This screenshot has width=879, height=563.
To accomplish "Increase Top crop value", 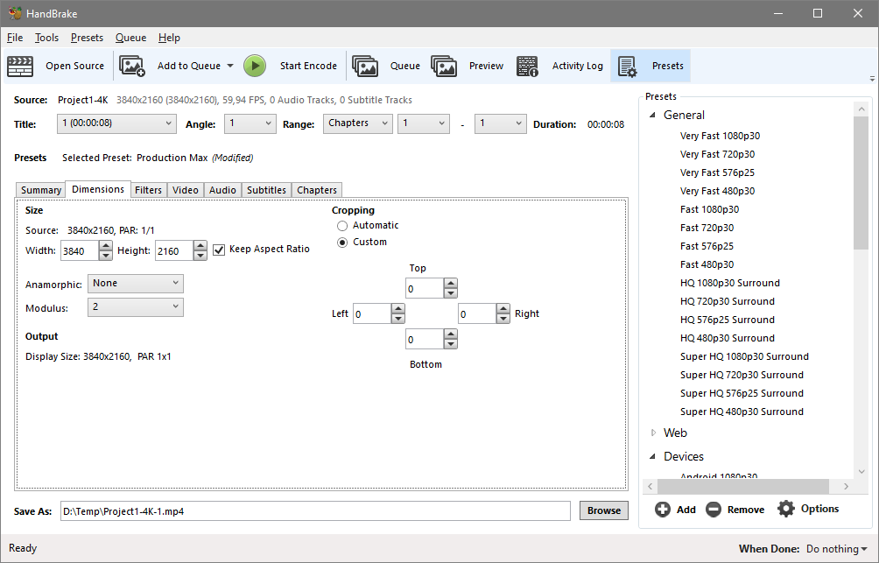I will click(451, 284).
